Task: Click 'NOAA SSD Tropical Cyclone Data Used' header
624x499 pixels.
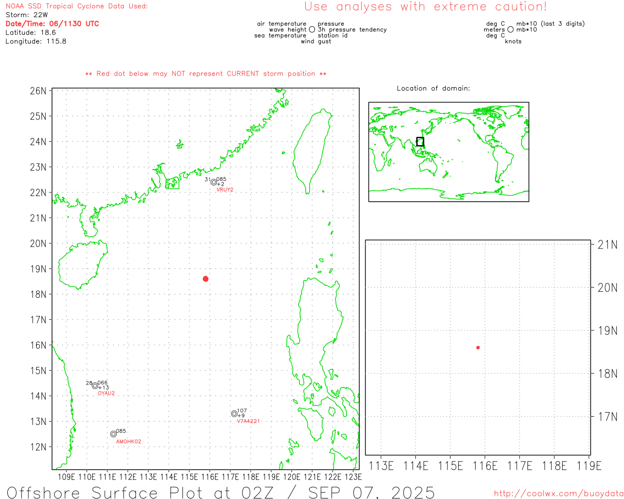Action: (77, 6)
